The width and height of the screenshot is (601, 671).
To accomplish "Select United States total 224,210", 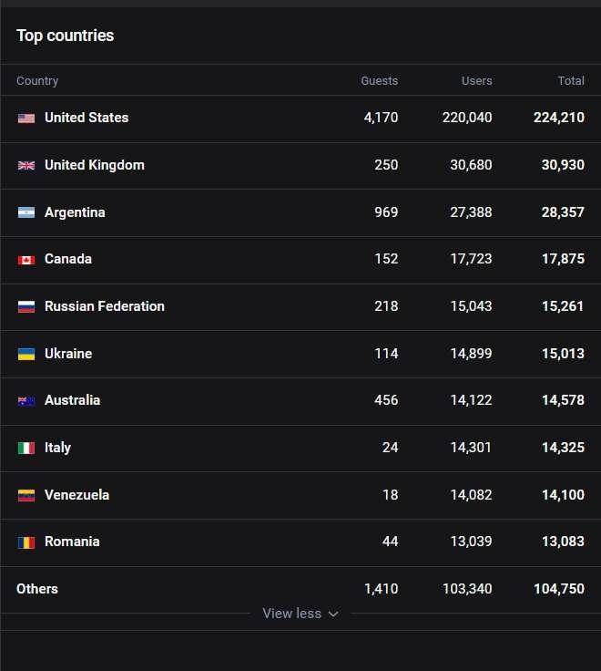I will [x=559, y=118].
